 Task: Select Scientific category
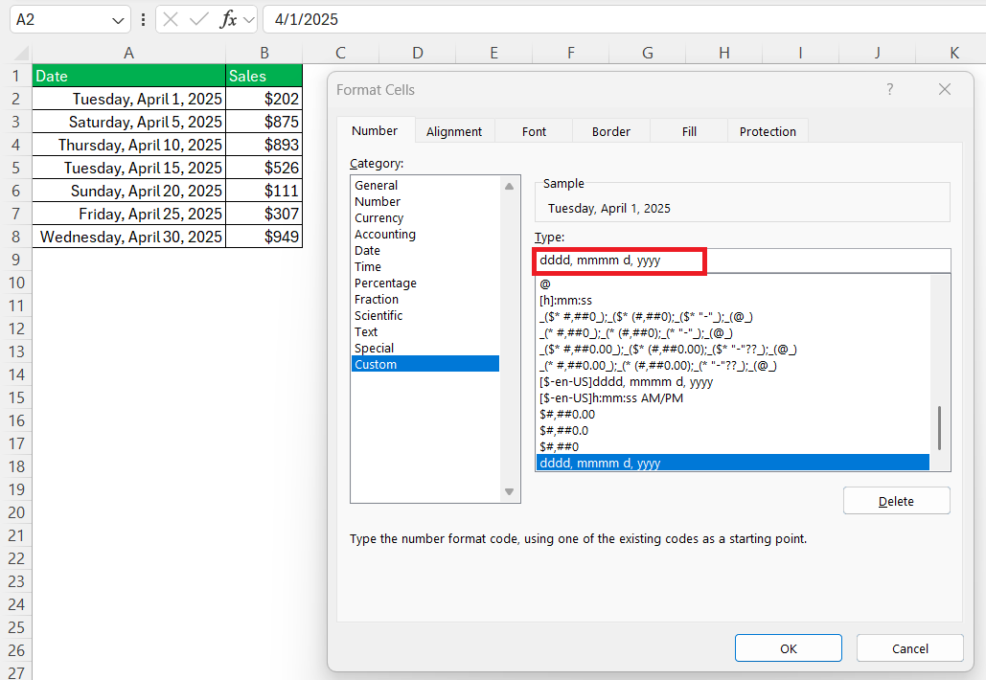click(x=425, y=315)
